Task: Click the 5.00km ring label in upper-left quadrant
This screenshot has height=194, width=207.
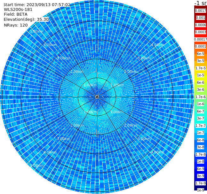Action: (36, 31)
